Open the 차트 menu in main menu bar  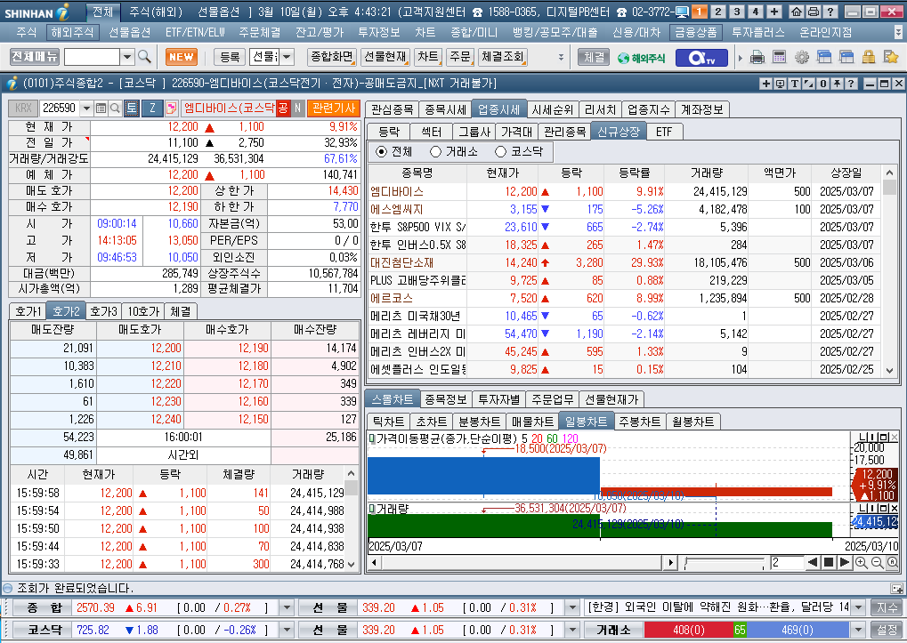425,33
